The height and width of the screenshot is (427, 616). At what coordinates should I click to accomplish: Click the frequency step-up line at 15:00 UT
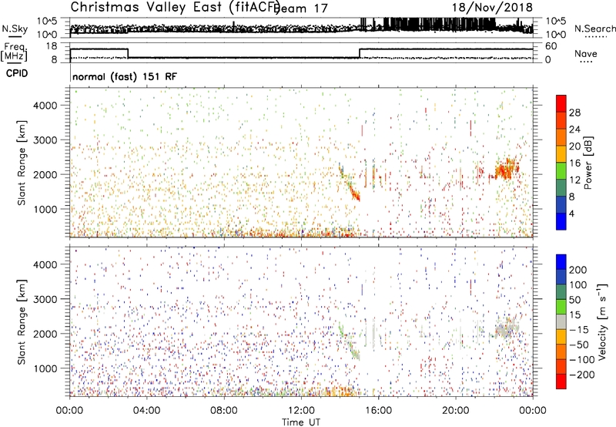click(x=360, y=53)
